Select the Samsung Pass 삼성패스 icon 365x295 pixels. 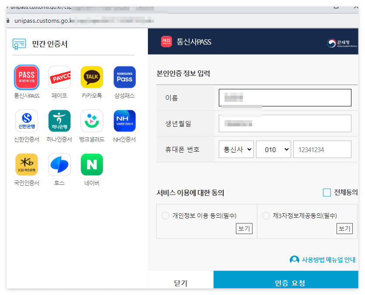[x=125, y=77]
